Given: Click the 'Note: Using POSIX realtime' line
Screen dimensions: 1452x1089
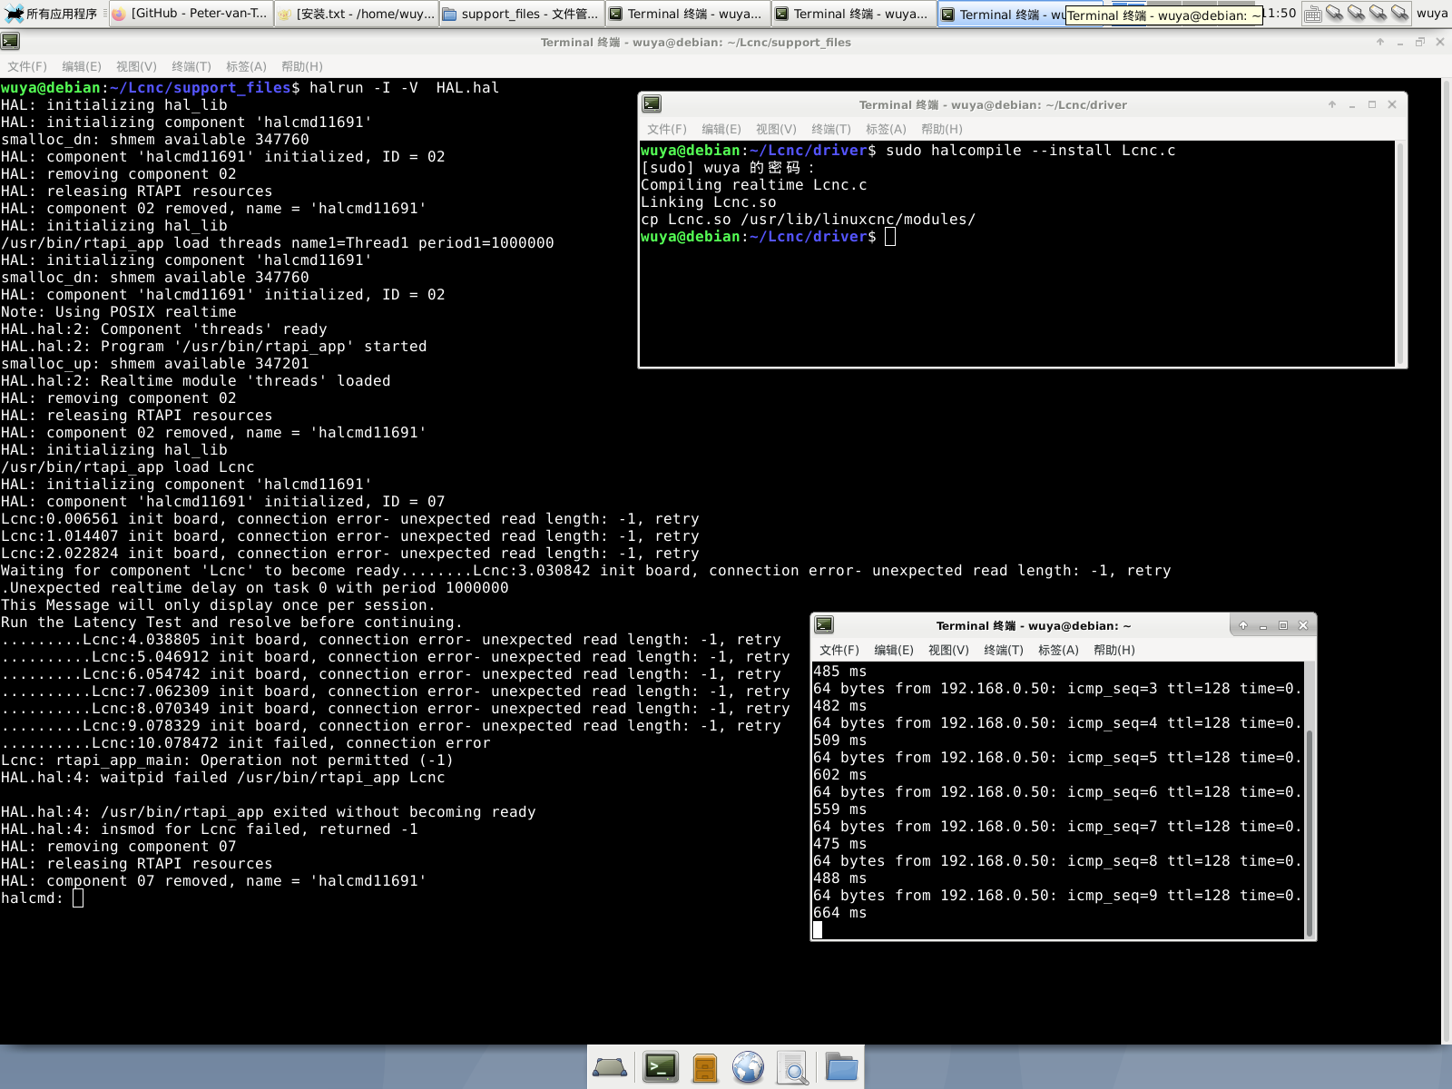Looking at the screenshot, I should [x=119, y=312].
